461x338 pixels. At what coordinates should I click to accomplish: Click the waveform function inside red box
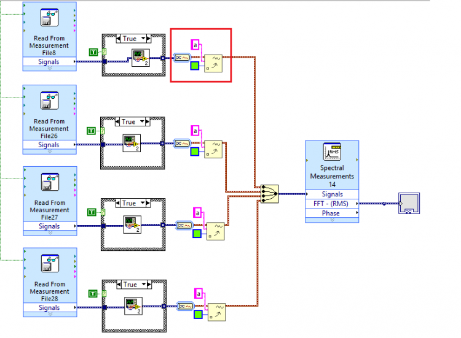click(x=213, y=63)
